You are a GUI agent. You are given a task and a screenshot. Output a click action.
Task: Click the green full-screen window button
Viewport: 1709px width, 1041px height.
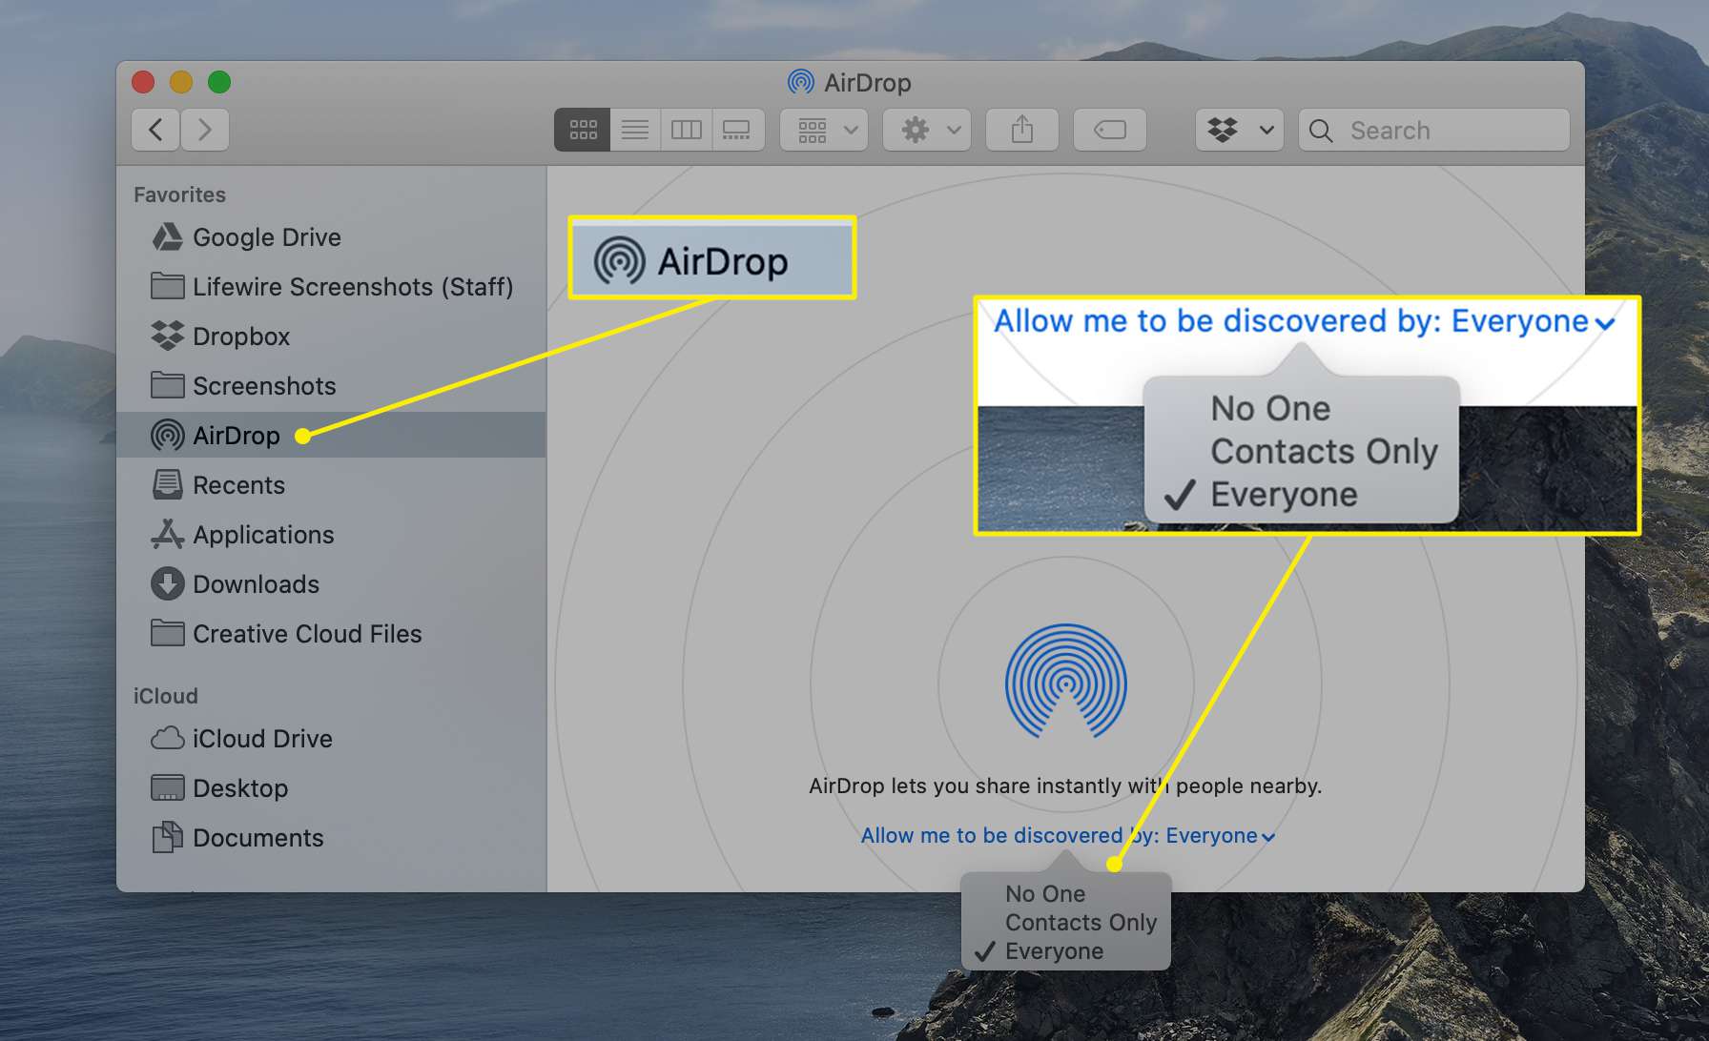tap(219, 82)
